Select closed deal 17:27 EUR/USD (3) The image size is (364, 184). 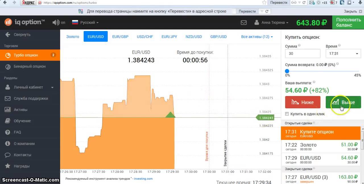321,179
